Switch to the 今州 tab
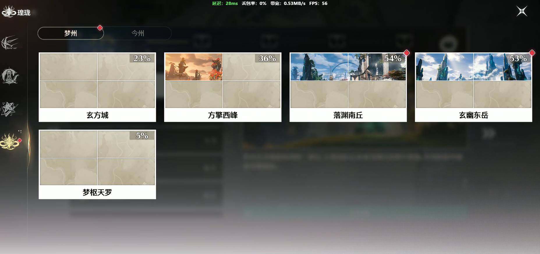The width and height of the screenshot is (540, 254). pyautogui.click(x=138, y=33)
